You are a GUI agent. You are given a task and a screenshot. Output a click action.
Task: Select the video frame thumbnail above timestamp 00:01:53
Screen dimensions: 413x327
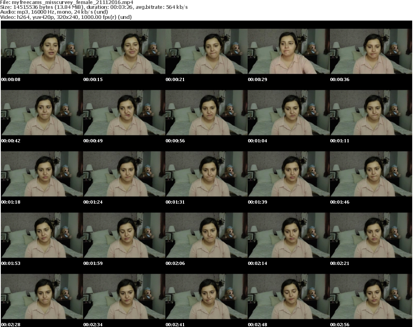point(42,235)
